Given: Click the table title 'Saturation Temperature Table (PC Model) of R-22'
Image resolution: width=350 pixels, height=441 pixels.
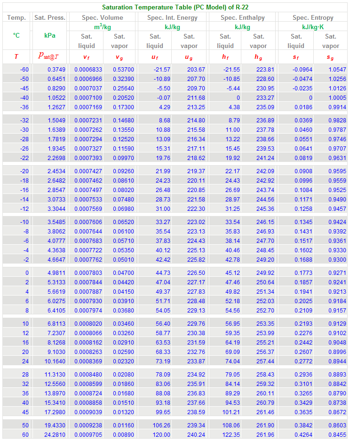Looking at the screenshot, I should (x=175, y=8).
